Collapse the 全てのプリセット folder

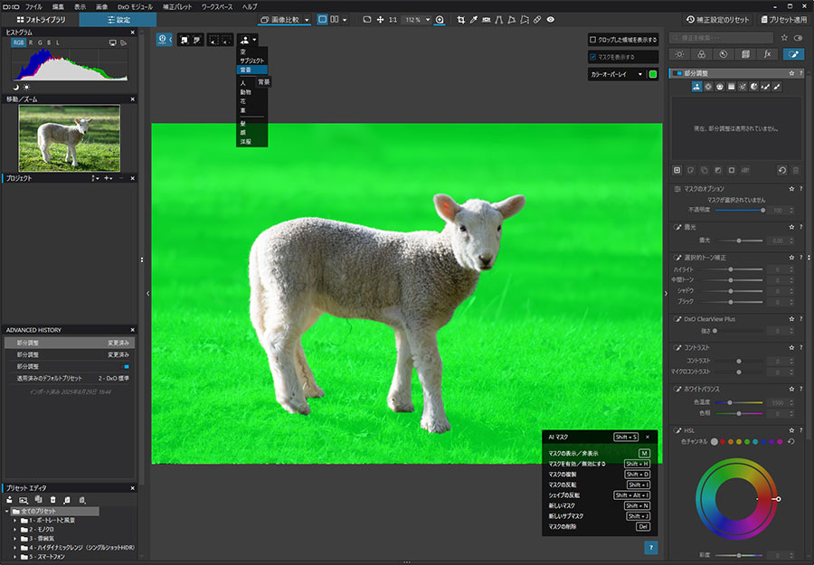[7, 511]
